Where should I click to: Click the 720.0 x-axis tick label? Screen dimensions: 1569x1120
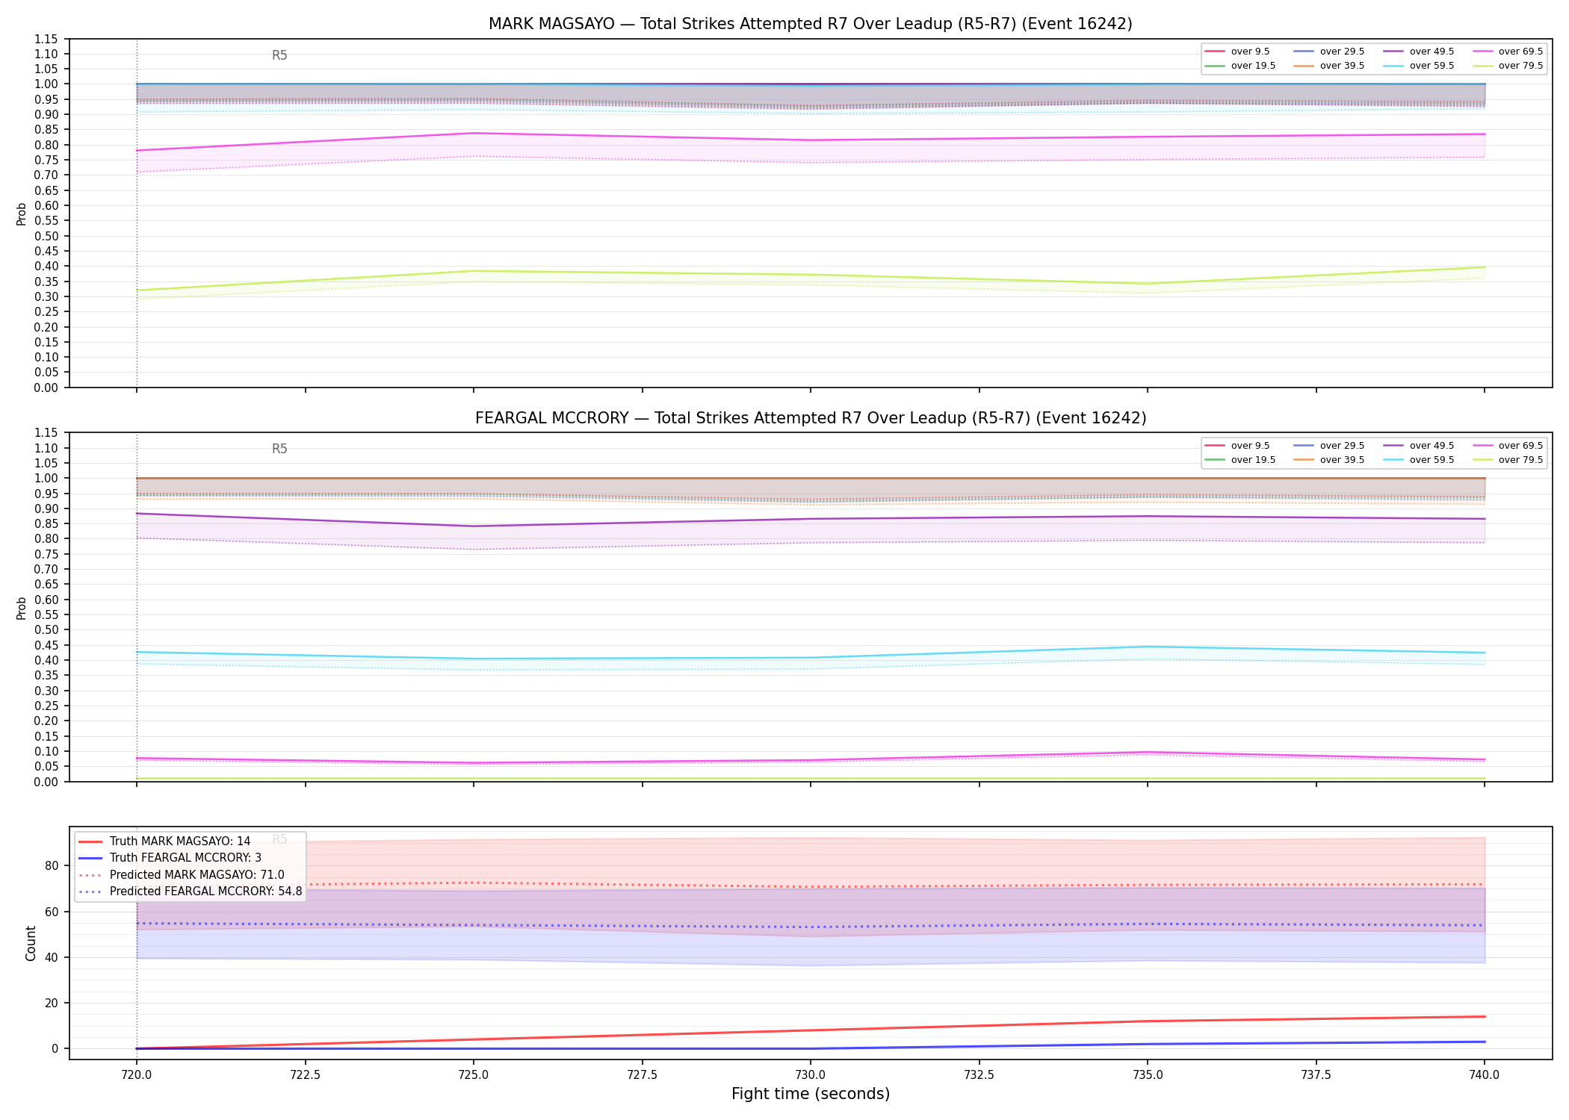(x=136, y=1074)
